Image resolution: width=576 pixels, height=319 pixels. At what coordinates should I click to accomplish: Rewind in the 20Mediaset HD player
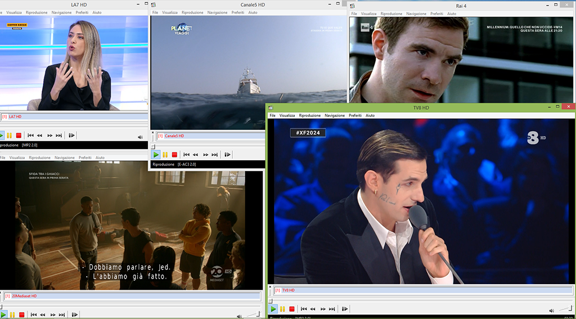click(x=43, y=314)
